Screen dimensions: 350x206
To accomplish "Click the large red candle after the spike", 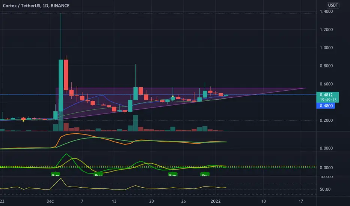I will coord(66,75).
